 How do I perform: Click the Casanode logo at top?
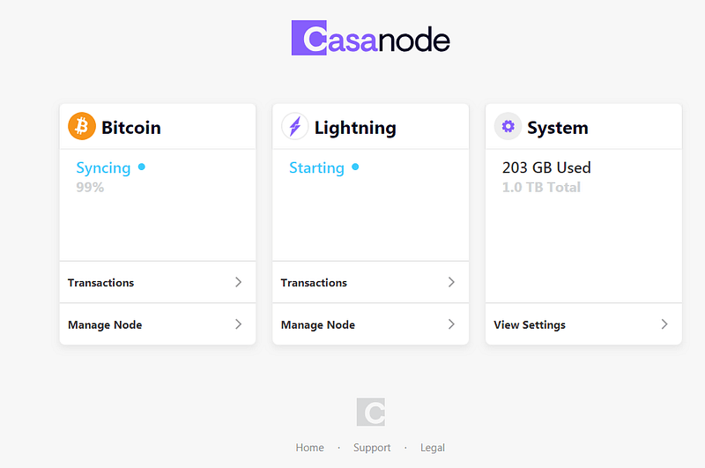click(x=371, y=38)
